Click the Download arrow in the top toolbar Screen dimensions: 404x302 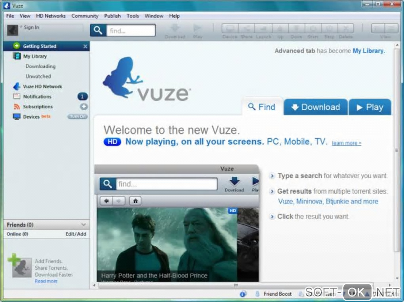(x=175, y=28)
